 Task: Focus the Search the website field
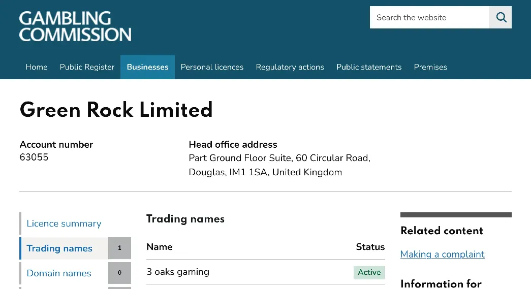coord(429,17)
